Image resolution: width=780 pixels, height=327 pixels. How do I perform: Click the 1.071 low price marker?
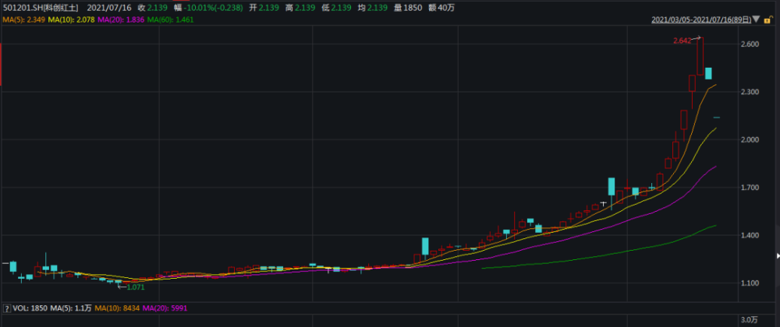click(136, 287)
